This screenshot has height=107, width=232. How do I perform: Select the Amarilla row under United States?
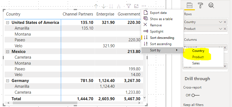(x=22, y=28)
